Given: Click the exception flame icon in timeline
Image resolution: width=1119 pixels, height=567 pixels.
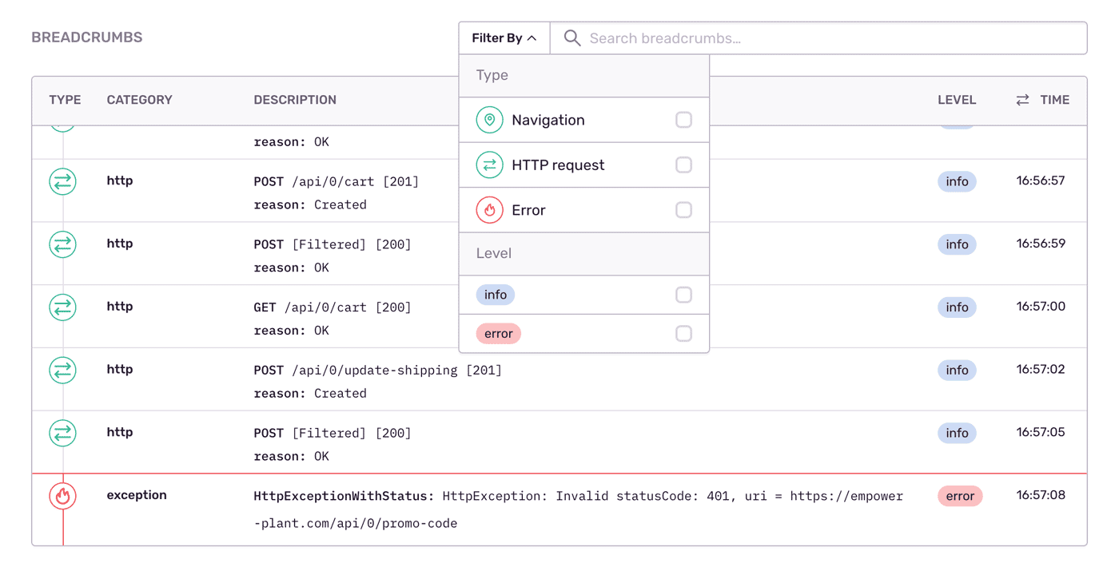Looking at the screenshot, I should click(x=62, y=496).
